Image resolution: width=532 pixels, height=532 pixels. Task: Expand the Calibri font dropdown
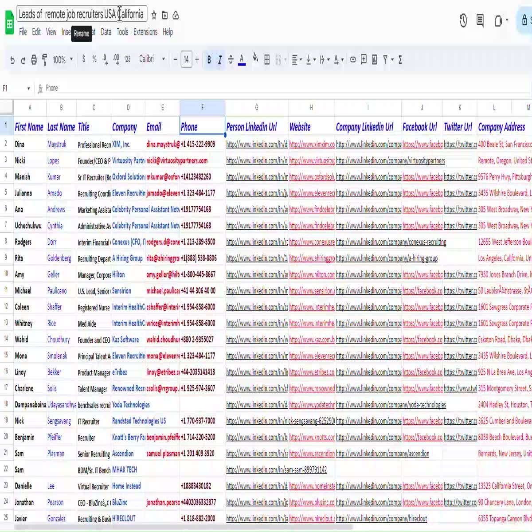152,59
